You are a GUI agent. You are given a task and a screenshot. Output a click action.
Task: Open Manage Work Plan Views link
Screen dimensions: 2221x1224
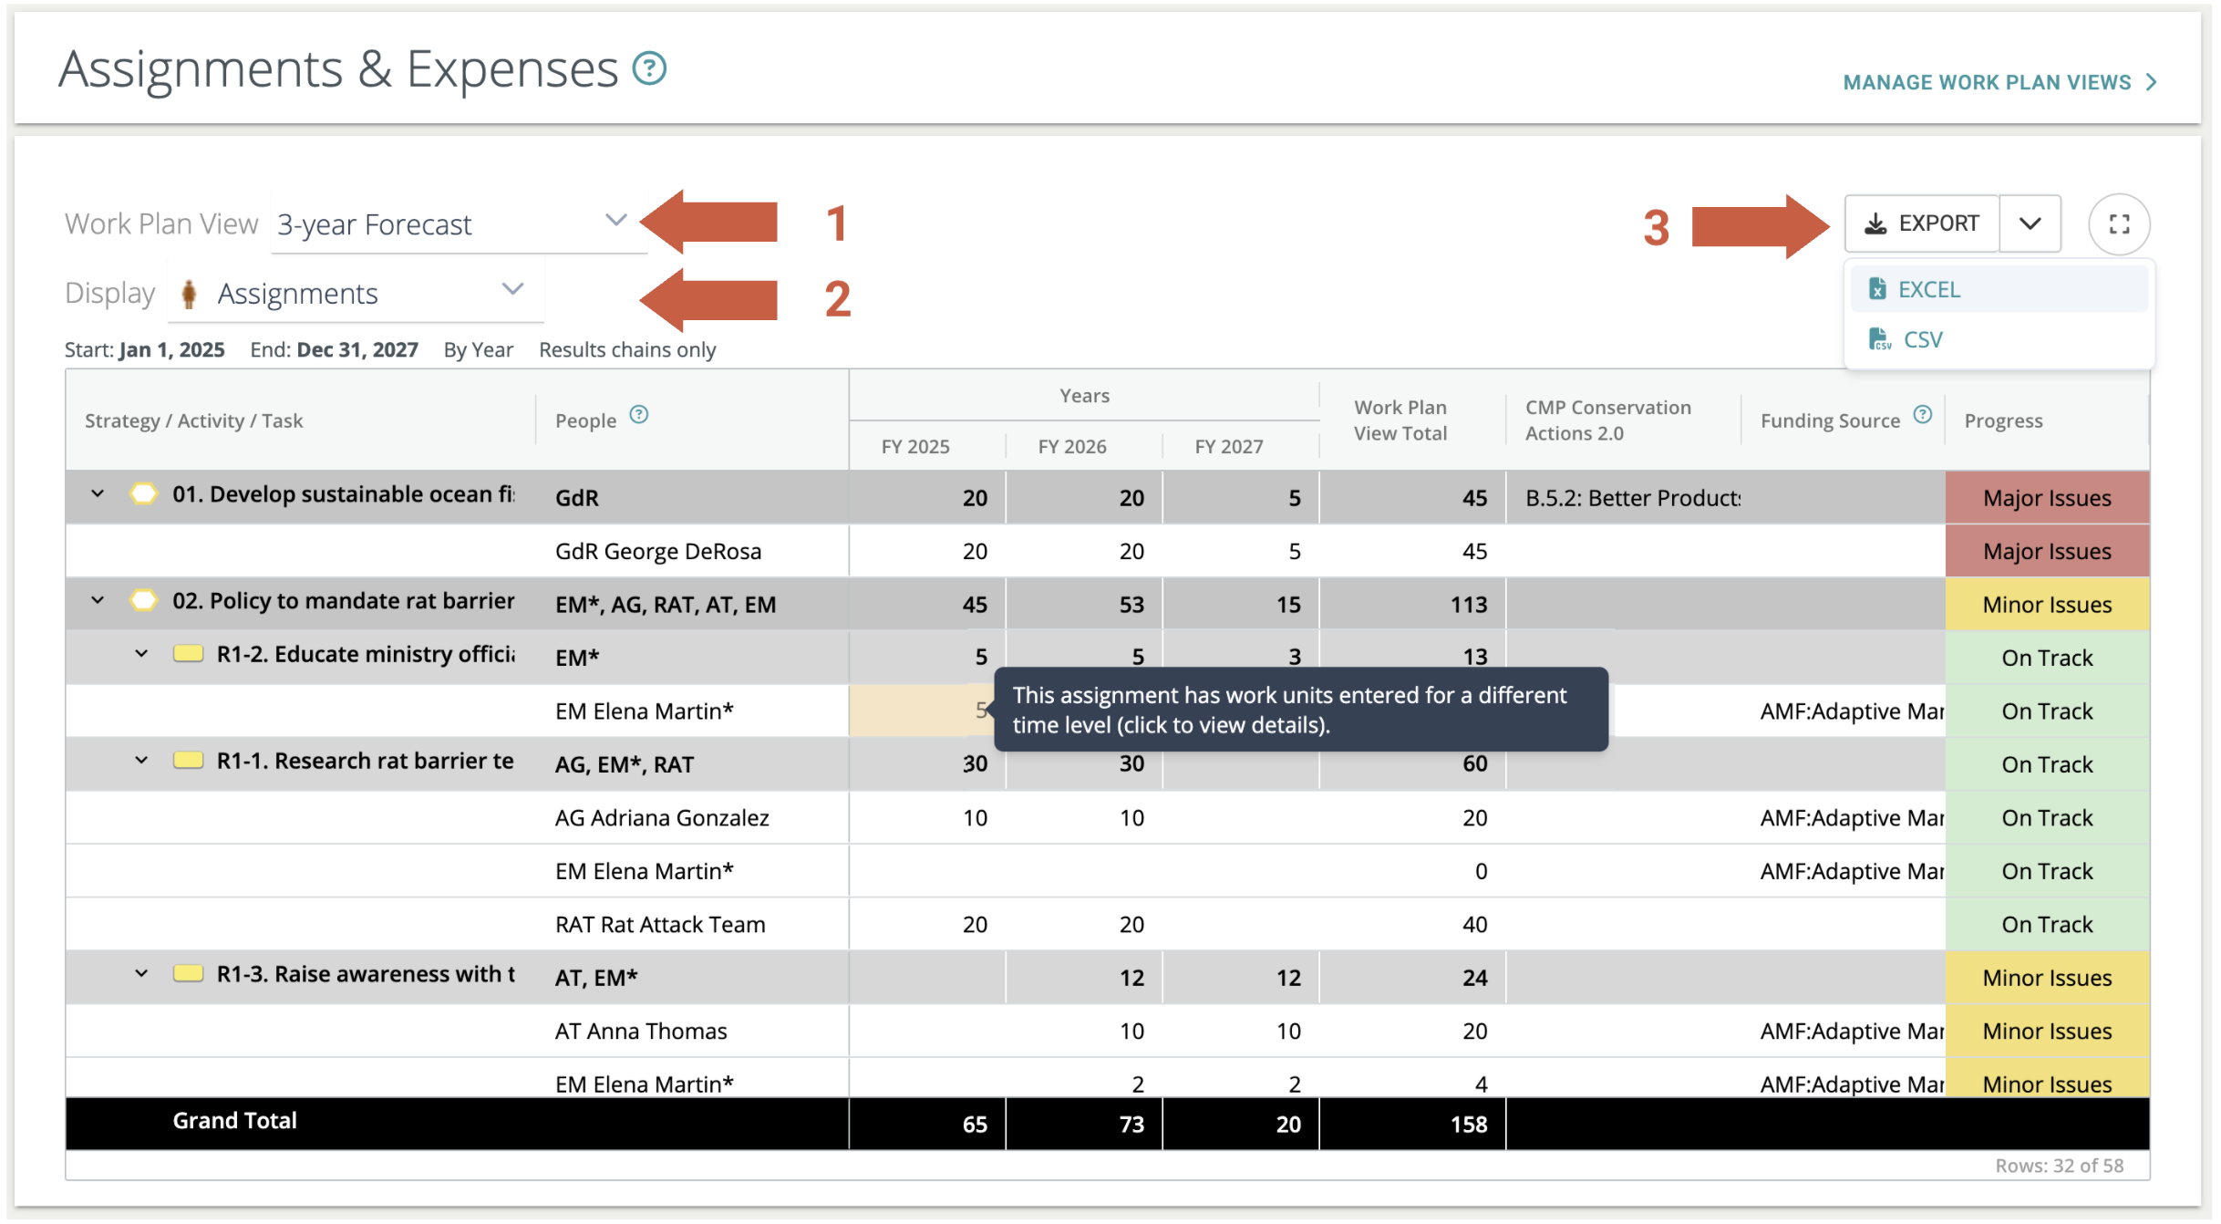pos(1999,83)
